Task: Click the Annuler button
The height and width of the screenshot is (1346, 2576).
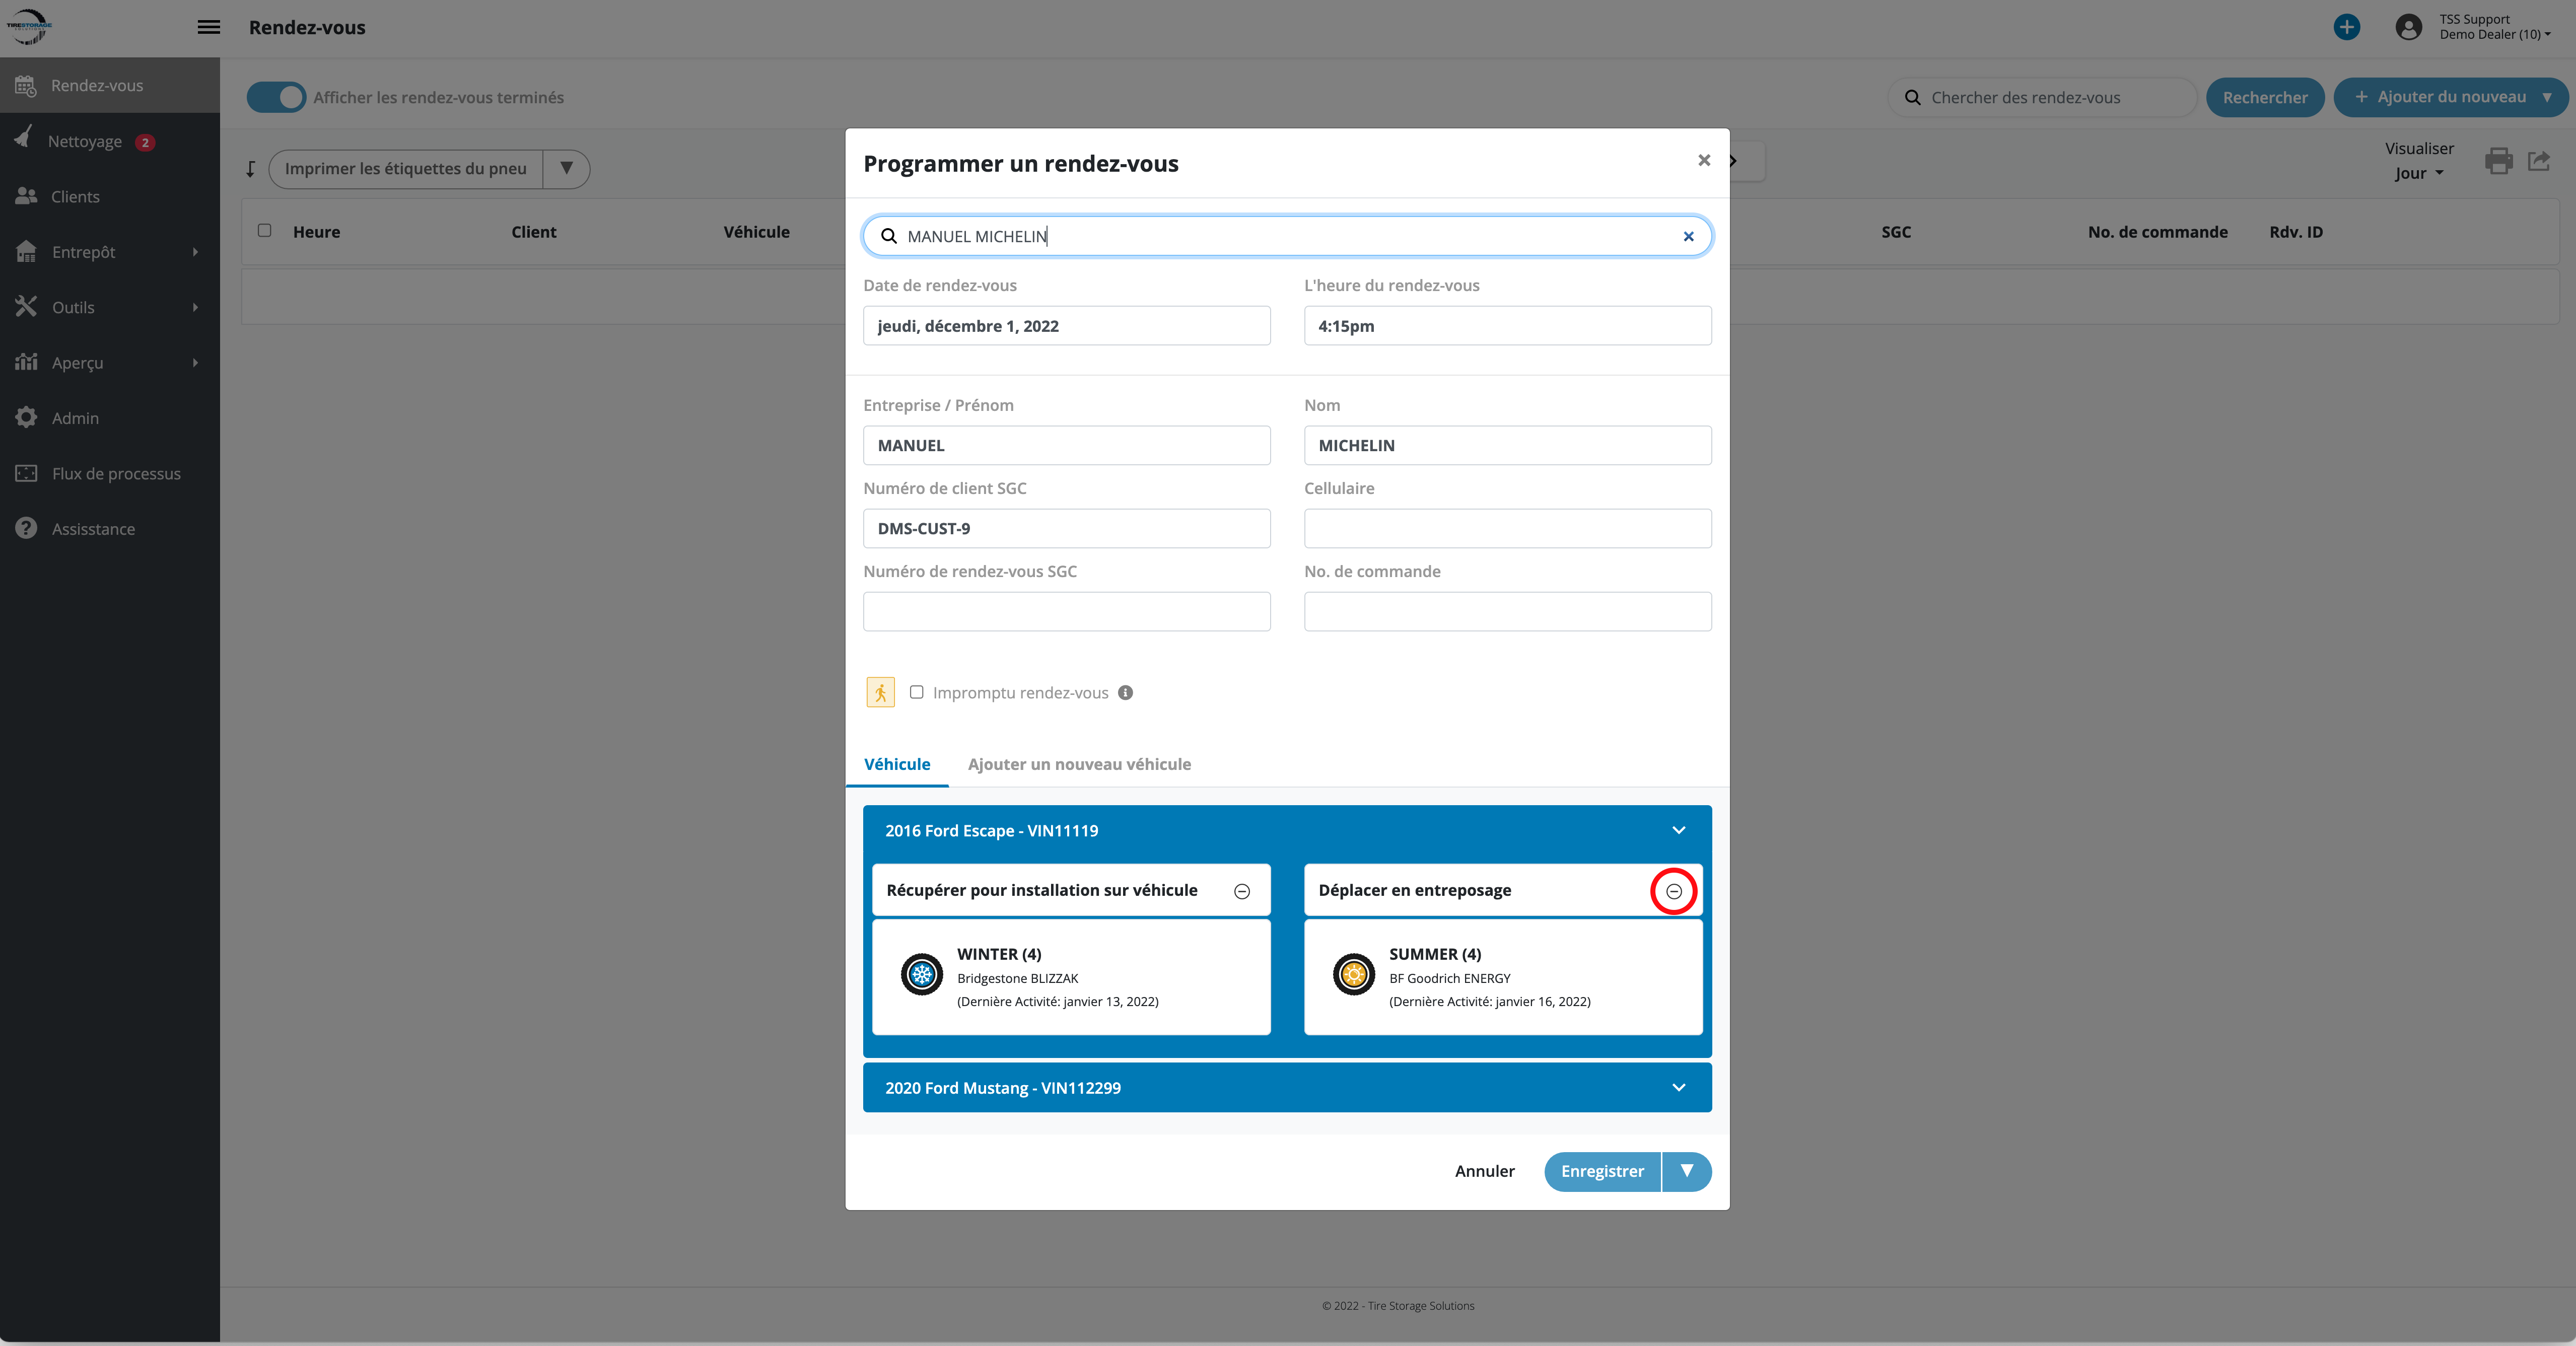Action: click(1484, 1171)
